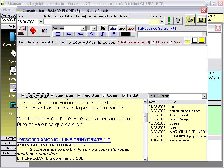Toggle the Résultats filter checkbox
The image size is (224, 168).
pos(124,95)
